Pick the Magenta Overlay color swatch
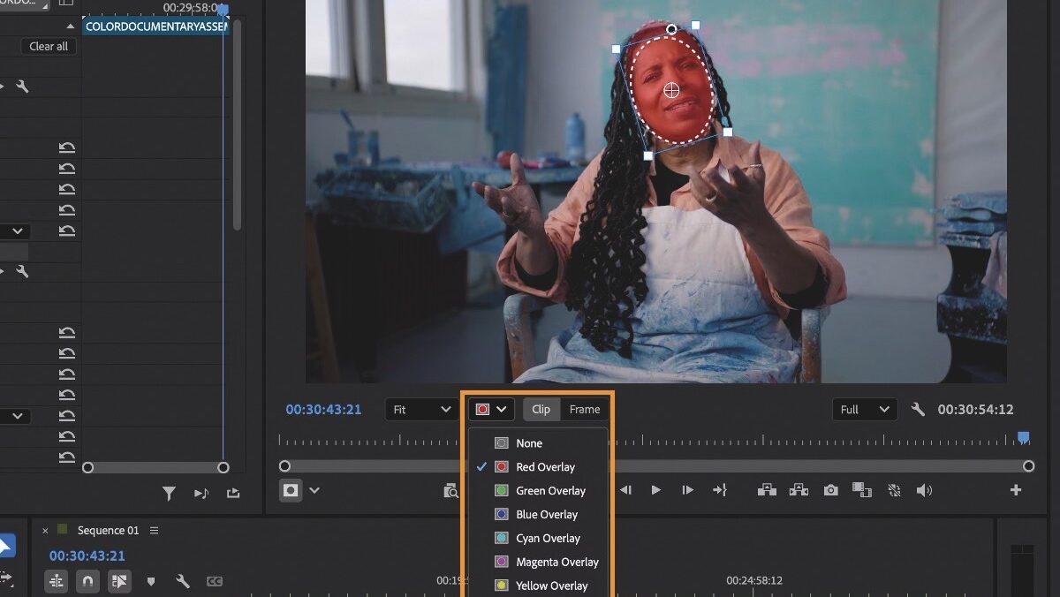The width and height of the screenshot is (1060, 597). coord(502,562)
